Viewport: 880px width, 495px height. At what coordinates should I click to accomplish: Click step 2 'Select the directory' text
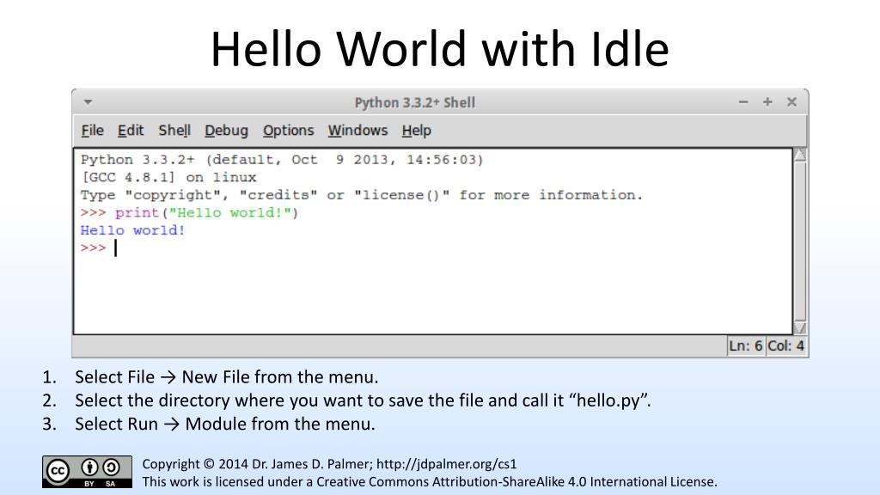(x=363, y=400)
